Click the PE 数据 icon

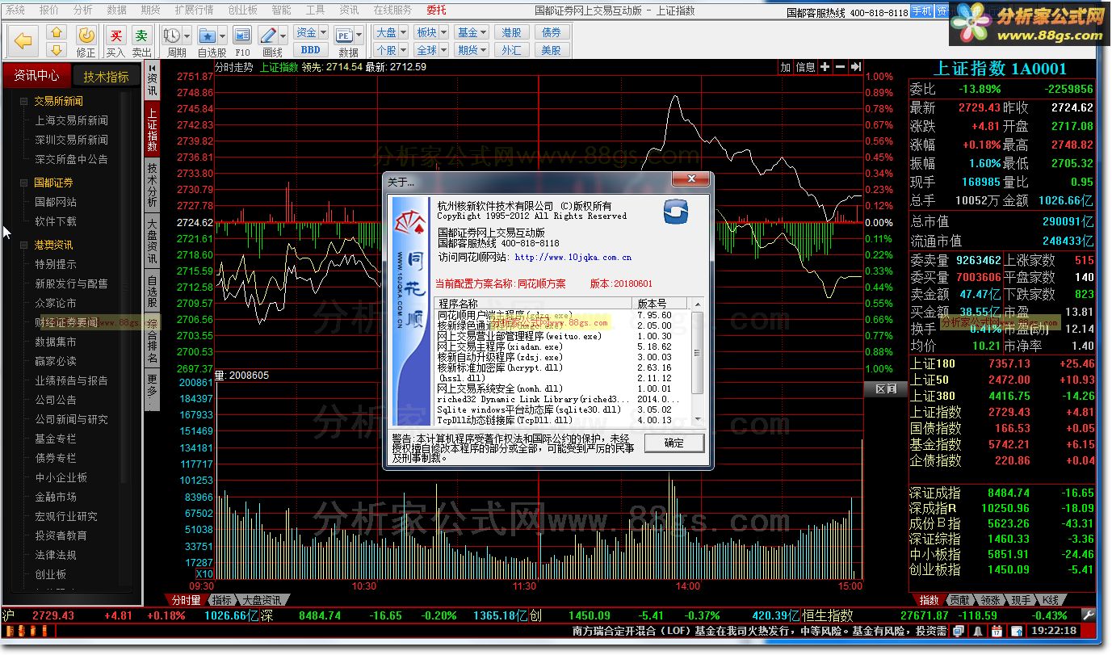[343, 36]
